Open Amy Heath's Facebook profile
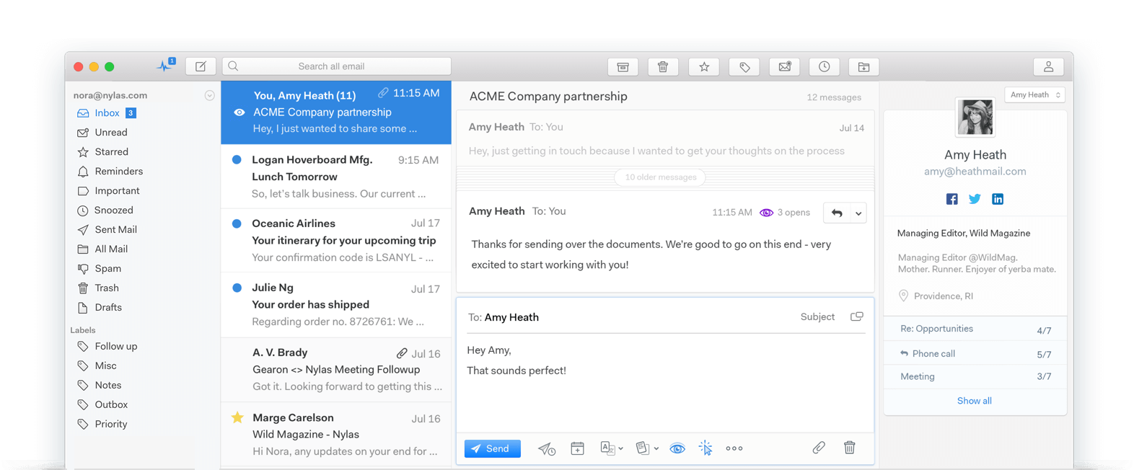The image size is (1134, 470). (952, 199)
